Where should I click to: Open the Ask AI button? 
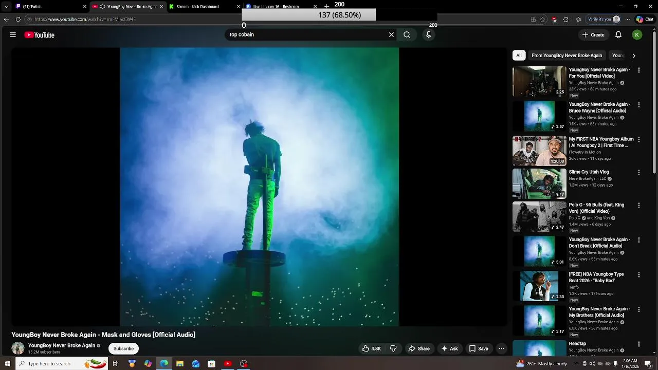coord(450,348)
